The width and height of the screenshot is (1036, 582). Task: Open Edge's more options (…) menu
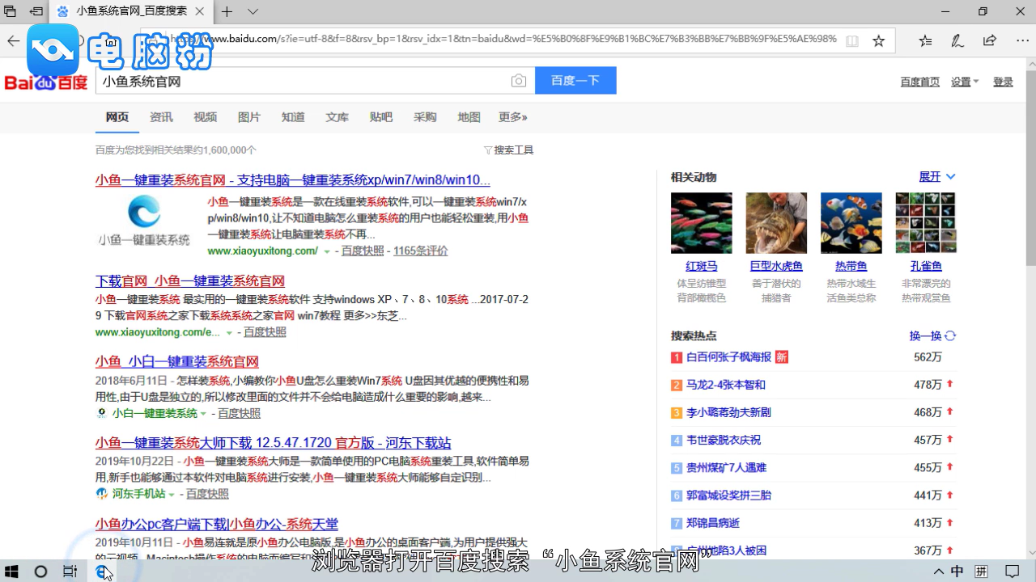coord(1022,40)
